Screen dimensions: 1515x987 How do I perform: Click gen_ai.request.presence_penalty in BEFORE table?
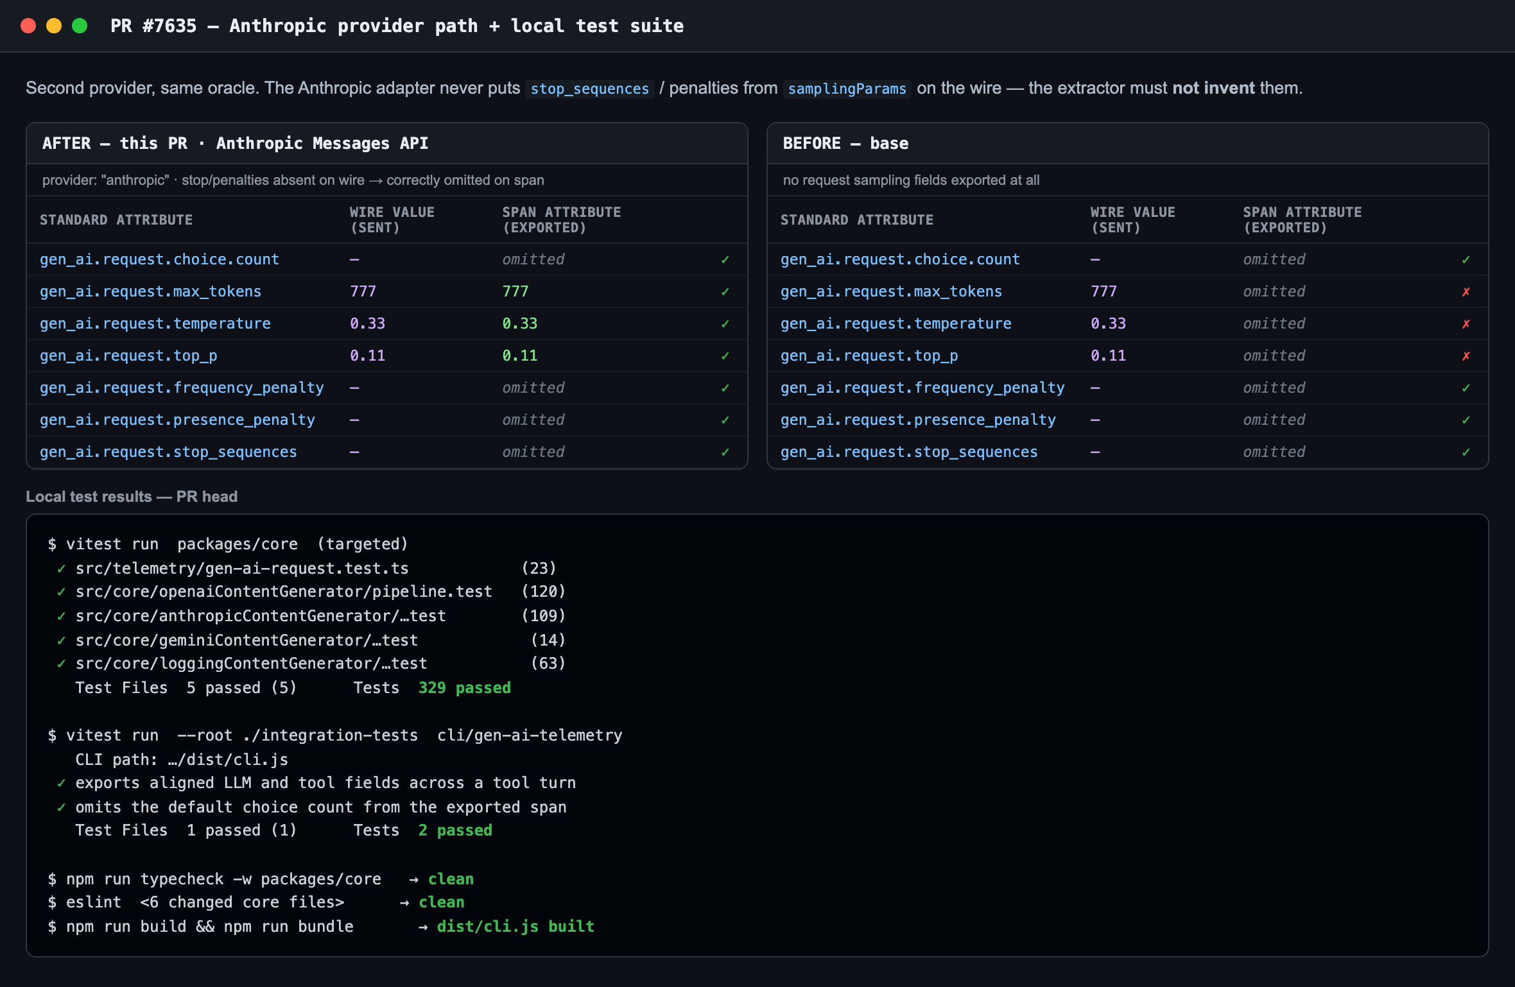pos(918,420)
